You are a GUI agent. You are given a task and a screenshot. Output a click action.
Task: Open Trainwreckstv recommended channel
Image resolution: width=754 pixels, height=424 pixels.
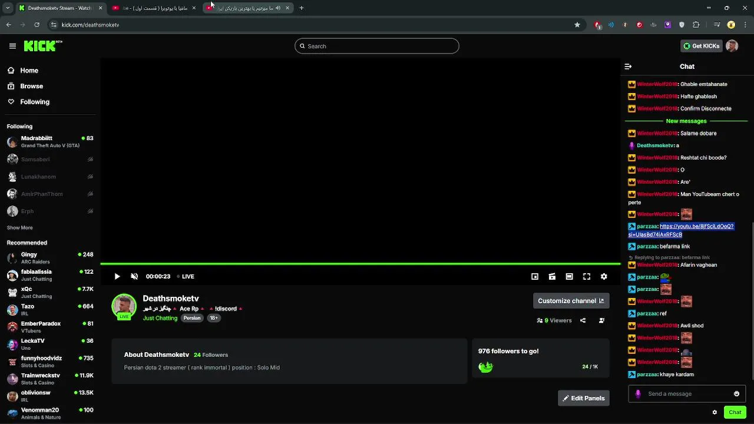(x=50, y=378)
